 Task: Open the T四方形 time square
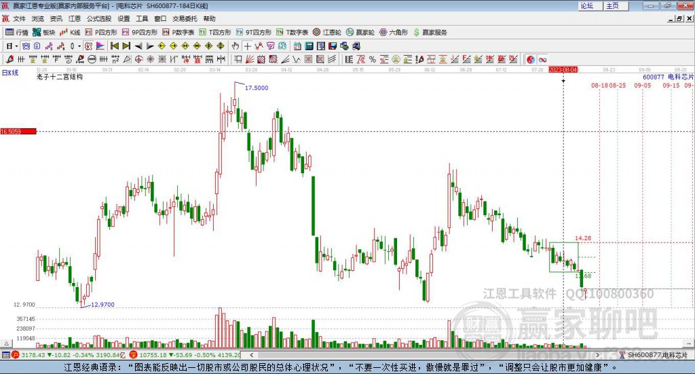[x=215, y=33]
